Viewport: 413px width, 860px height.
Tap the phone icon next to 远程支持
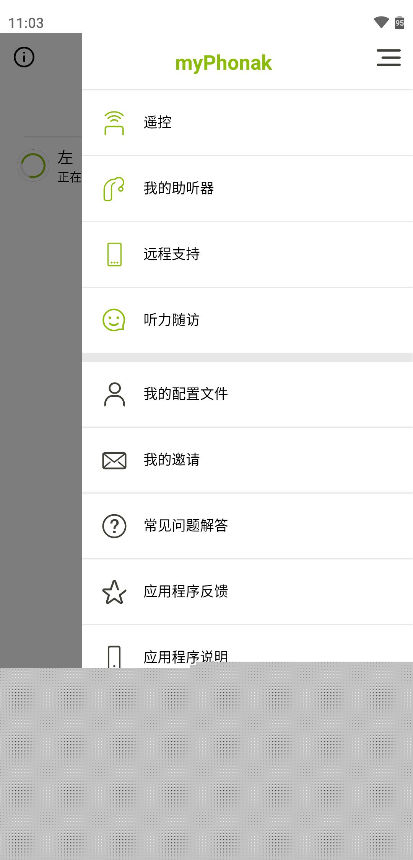tap(114, 254)
